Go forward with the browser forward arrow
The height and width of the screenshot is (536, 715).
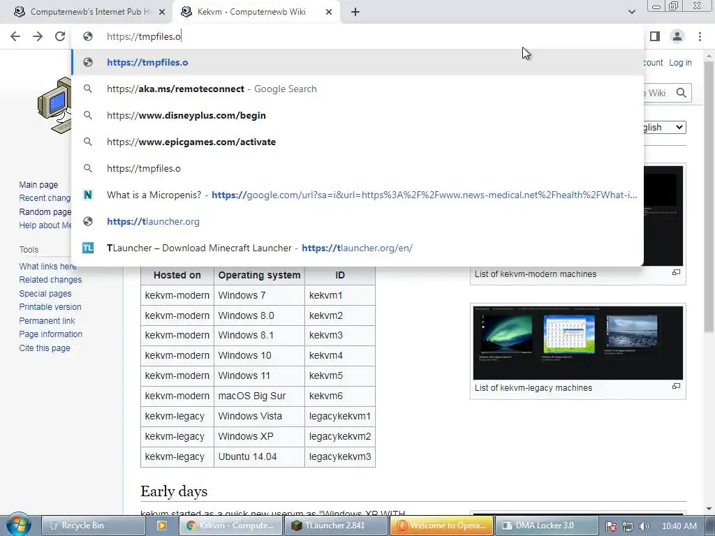click(x=38, y=36)
